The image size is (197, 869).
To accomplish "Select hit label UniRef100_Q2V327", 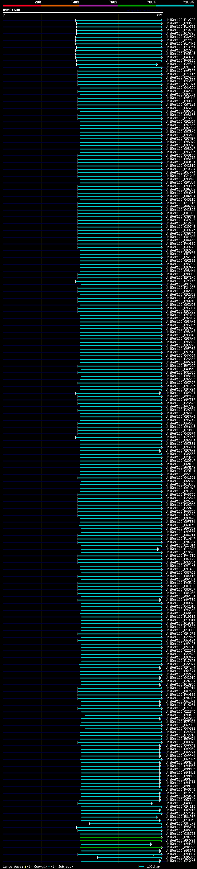I will coord(180,64).
